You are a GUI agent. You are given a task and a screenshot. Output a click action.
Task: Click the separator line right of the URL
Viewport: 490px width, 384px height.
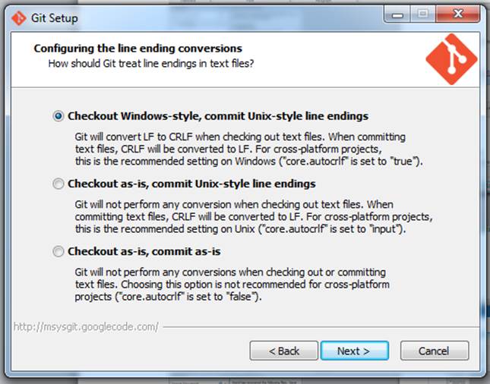click(319, 328)
